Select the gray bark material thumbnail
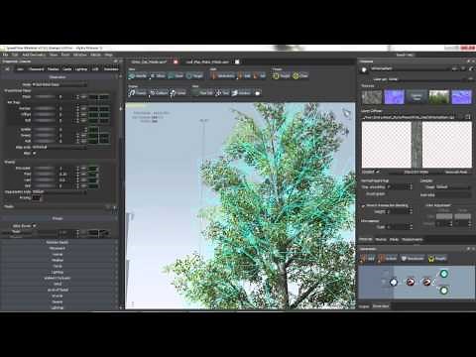This screenshot has height=357, width=476. (x=372, y=97)
